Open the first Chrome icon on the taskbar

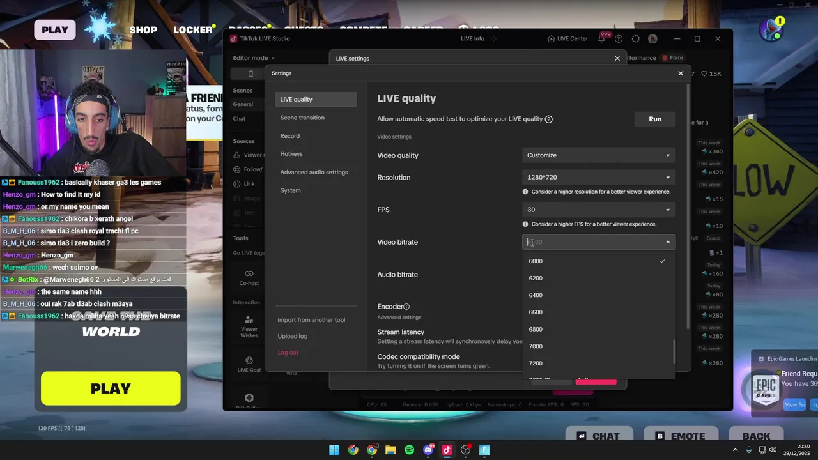point(353,450)
